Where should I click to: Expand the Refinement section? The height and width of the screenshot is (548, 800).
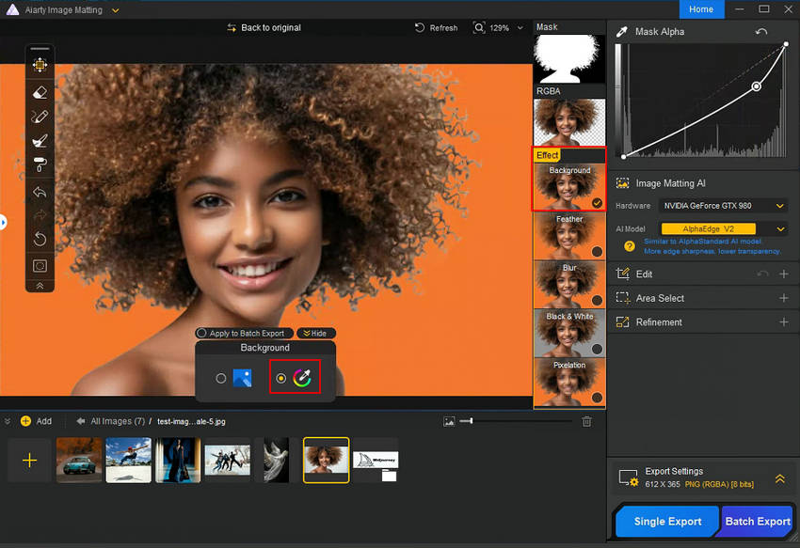[783, 322]
